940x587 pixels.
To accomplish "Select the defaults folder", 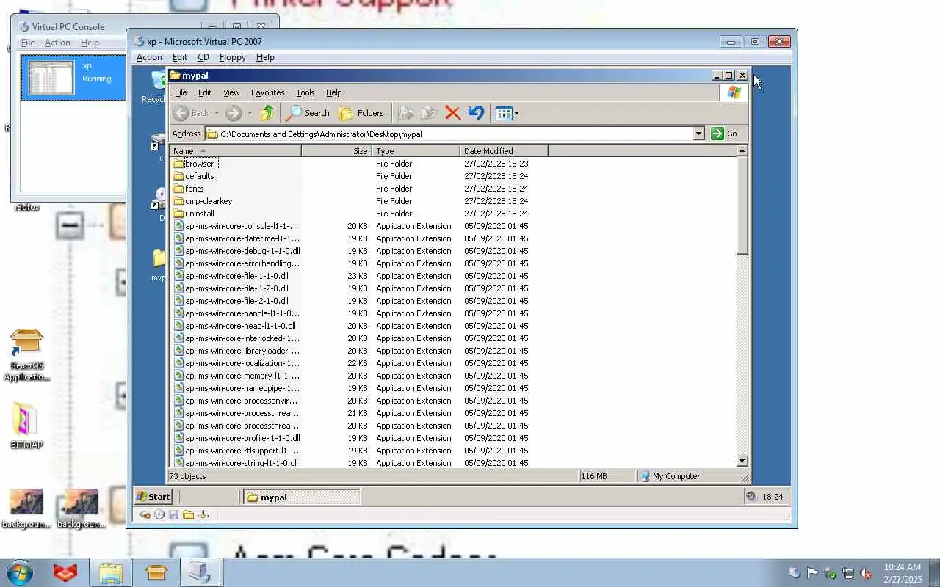I will [x=194, y=176].
